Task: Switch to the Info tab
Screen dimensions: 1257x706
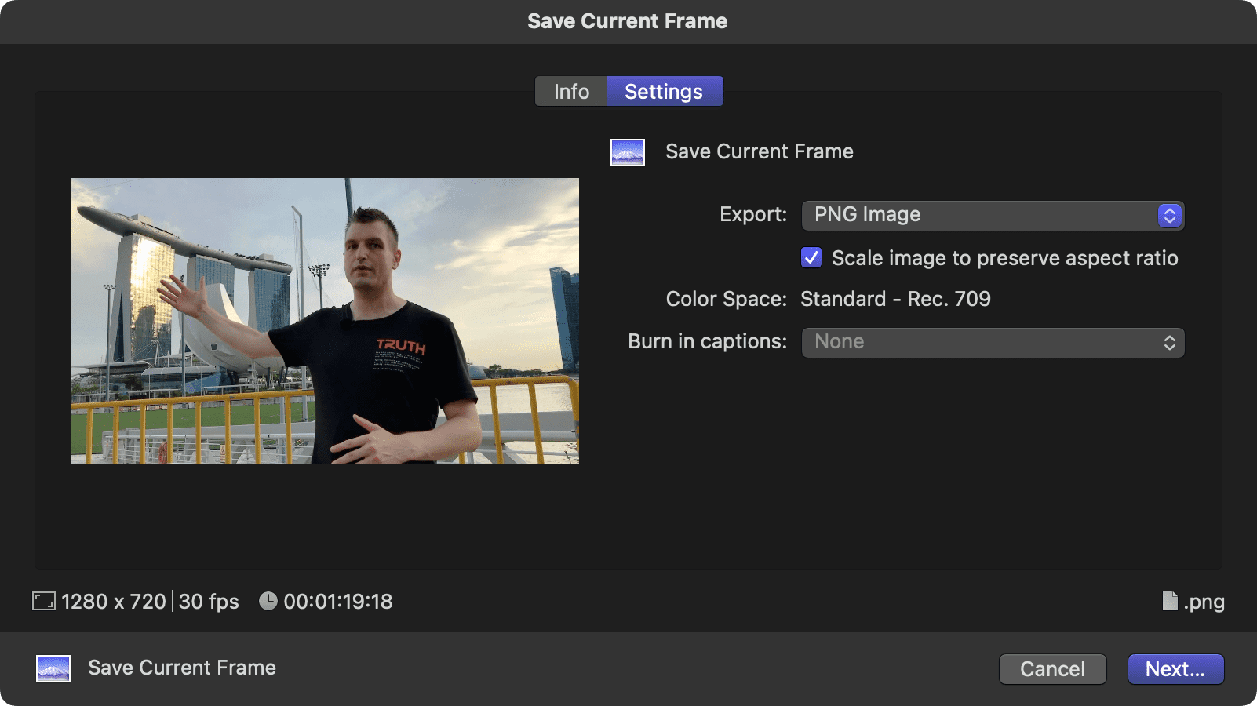Action: click(x=571, y=92)
